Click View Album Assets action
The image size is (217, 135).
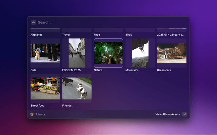167,114
